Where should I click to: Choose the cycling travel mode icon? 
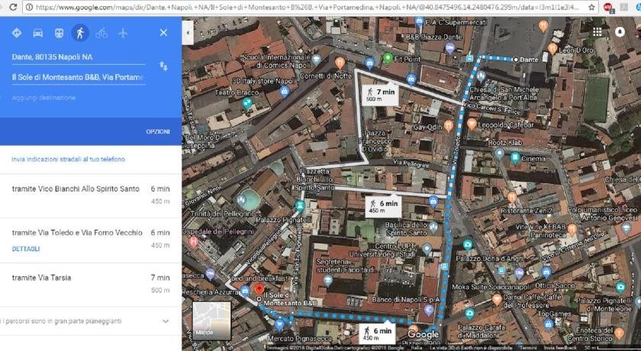[x=101, y=33]
